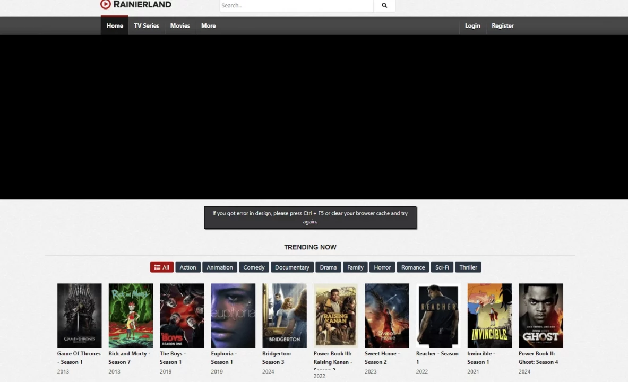Filter trending by Animation genre

click(220, 267)
